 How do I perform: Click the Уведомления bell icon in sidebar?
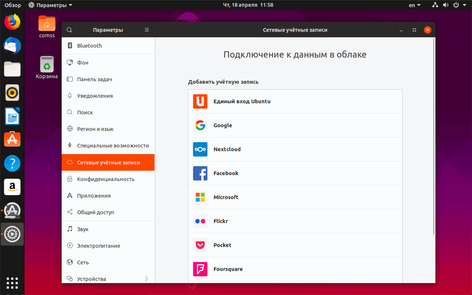click(70, 96)
